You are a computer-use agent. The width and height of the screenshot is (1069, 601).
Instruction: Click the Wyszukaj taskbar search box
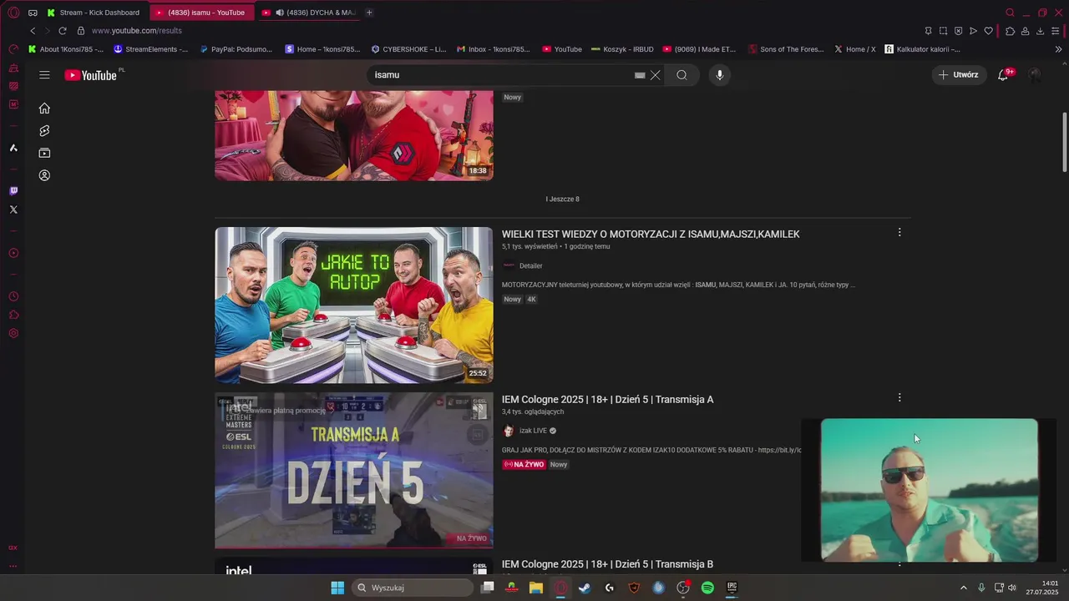413,588
